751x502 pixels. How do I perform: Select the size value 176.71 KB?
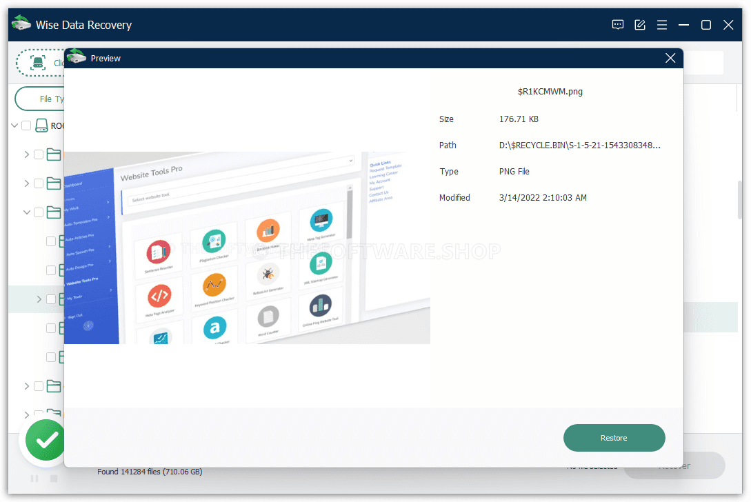point(519,119)
